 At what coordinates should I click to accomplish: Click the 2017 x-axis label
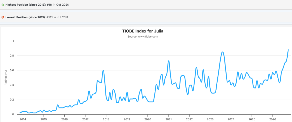click(85, 119)
